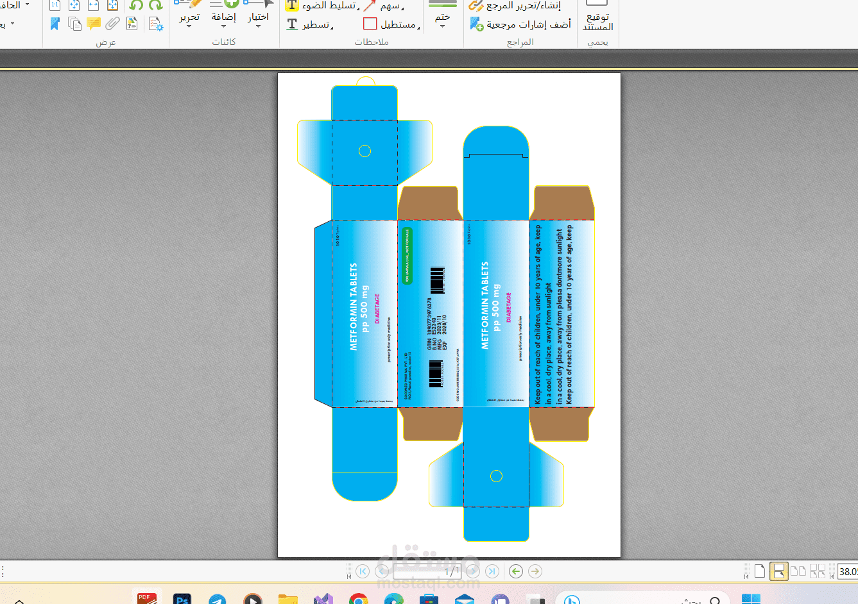
Task: Click the Properties checklist gear icon
Action: click(155, 24)
